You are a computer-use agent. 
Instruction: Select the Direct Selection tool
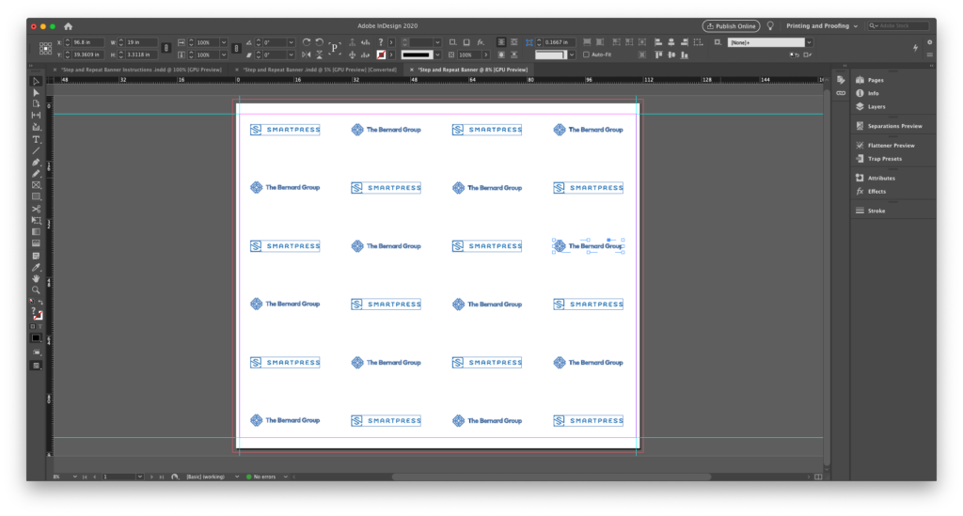click(x=37, y=93)
